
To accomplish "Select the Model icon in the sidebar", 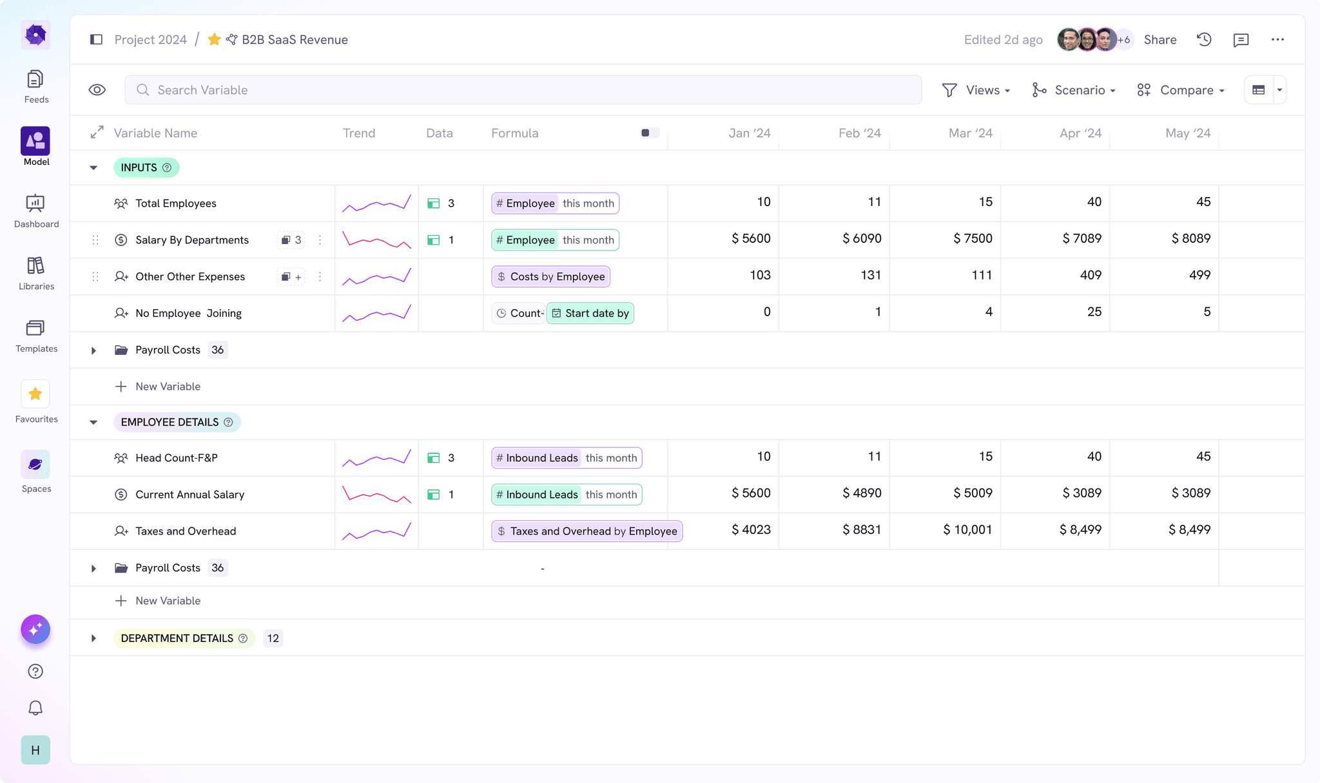I will pos(35,140).
